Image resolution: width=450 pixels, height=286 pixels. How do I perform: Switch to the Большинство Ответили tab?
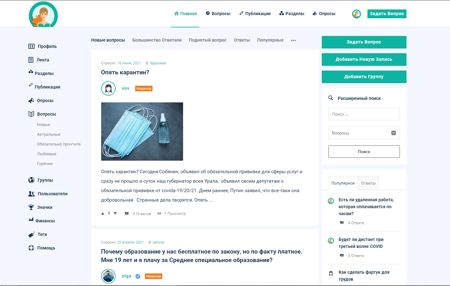[157, 40]
